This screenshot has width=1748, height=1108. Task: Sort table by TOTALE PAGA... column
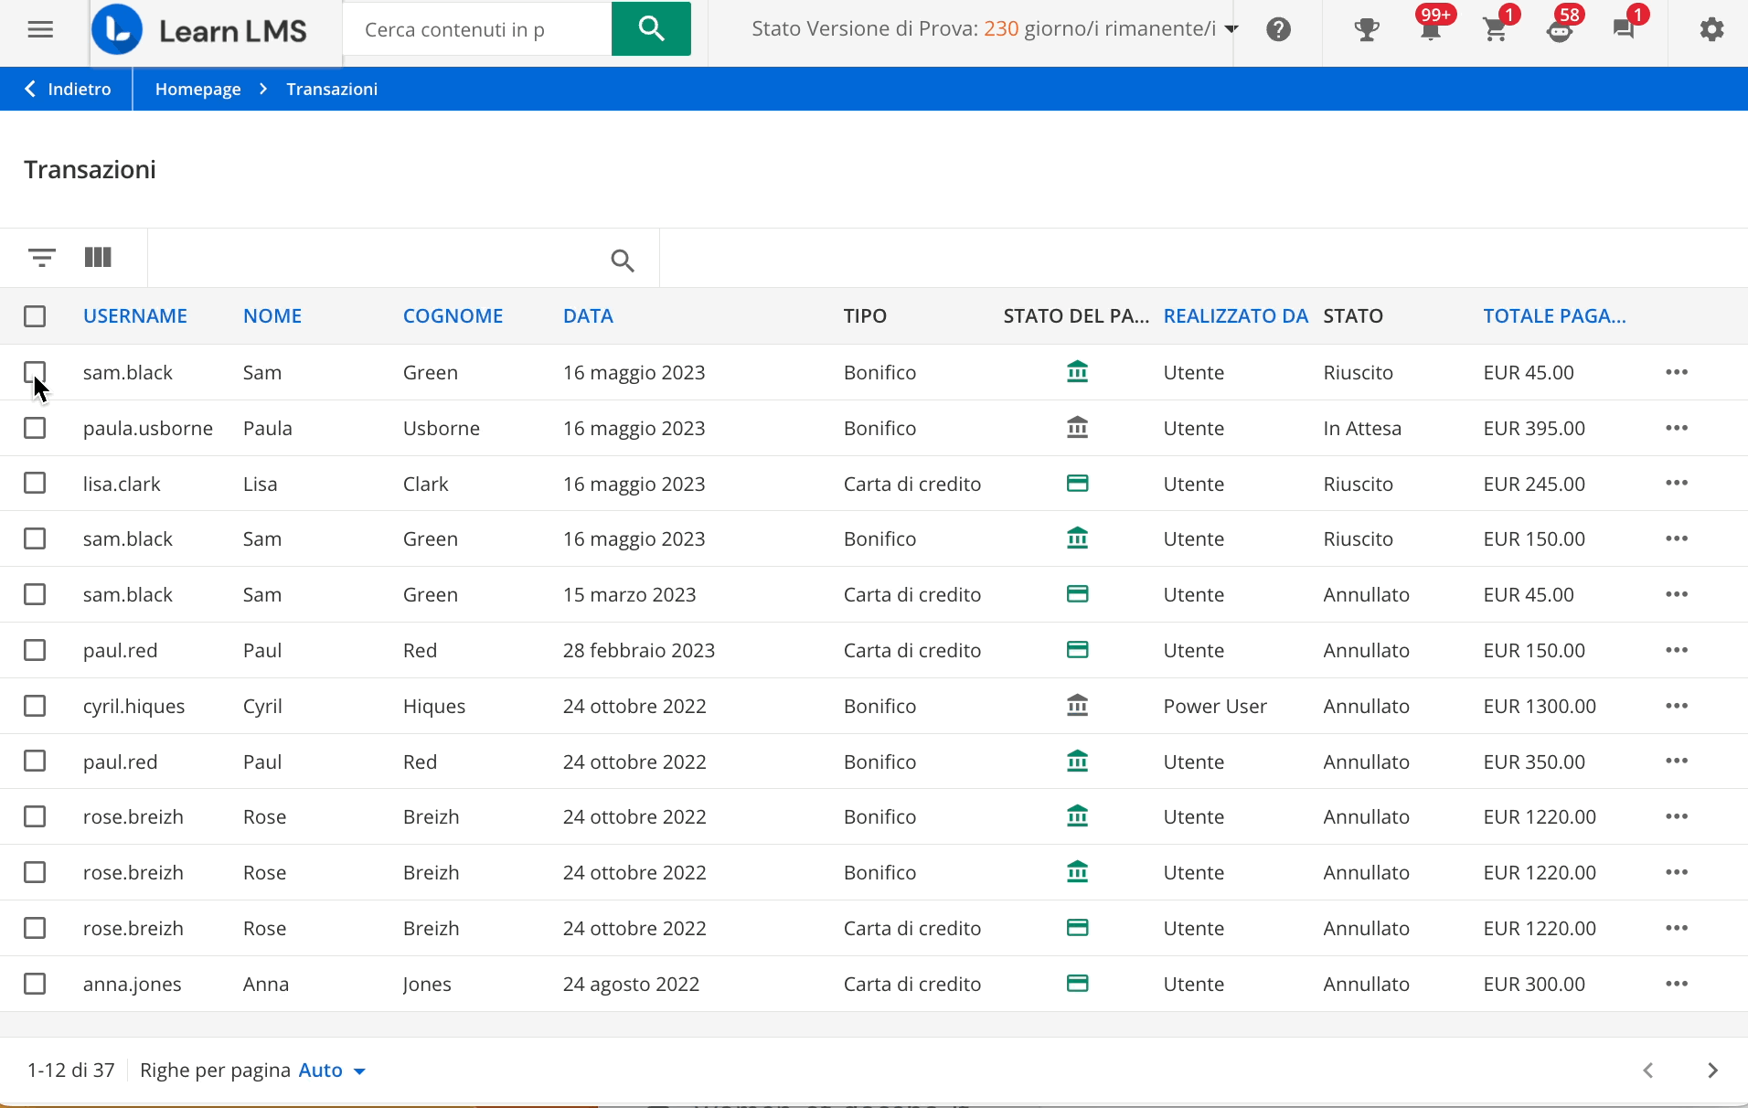coord(1555,316)
